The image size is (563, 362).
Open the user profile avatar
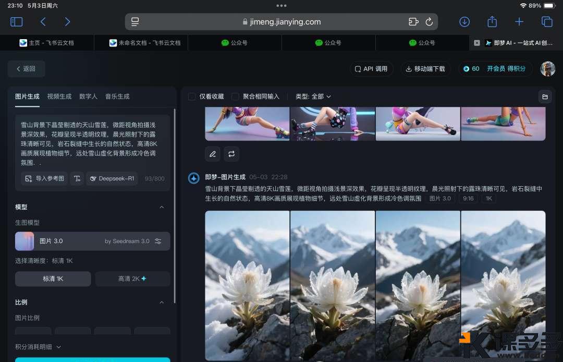pos(547,69)
